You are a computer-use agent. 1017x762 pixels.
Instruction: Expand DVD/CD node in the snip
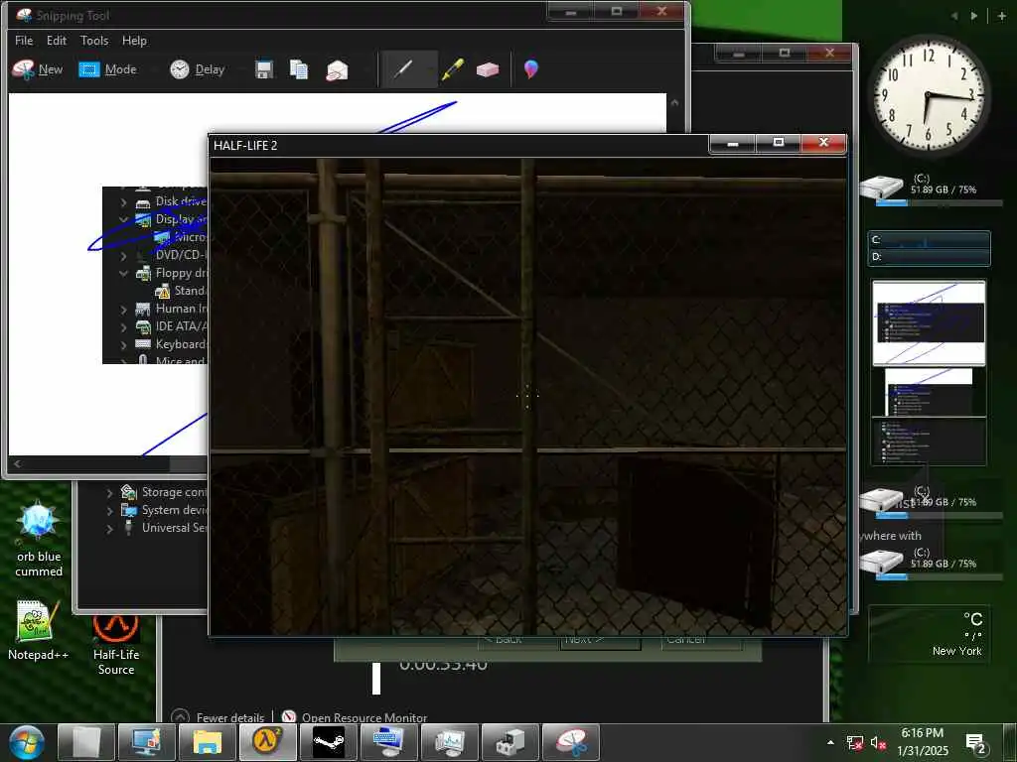(x=124, y=256)
